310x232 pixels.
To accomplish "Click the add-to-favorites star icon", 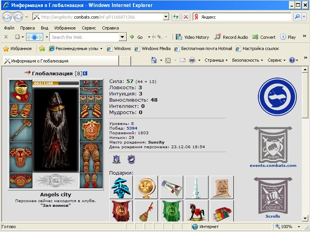I will click(42, 48).
